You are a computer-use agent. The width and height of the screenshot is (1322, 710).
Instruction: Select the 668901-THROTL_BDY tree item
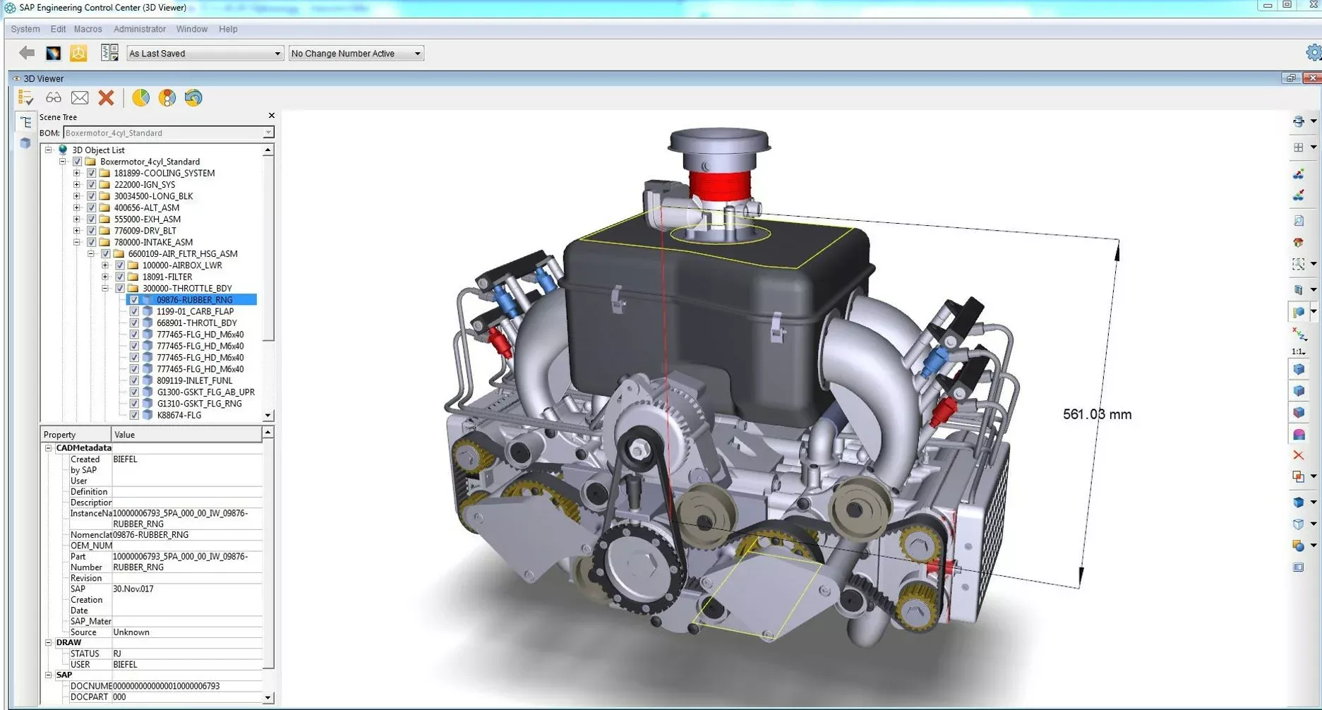196,323
